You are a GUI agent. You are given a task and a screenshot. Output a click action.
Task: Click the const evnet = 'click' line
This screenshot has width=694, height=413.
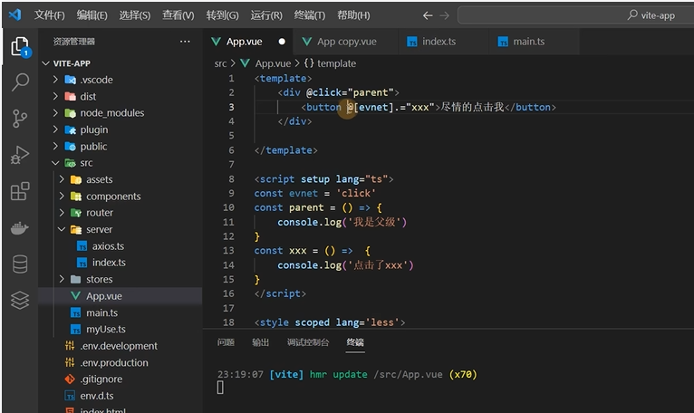point(315,193)
